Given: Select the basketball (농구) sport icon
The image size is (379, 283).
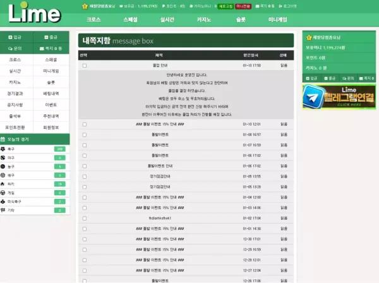Looking at the screenshot, I should point(4,166).
